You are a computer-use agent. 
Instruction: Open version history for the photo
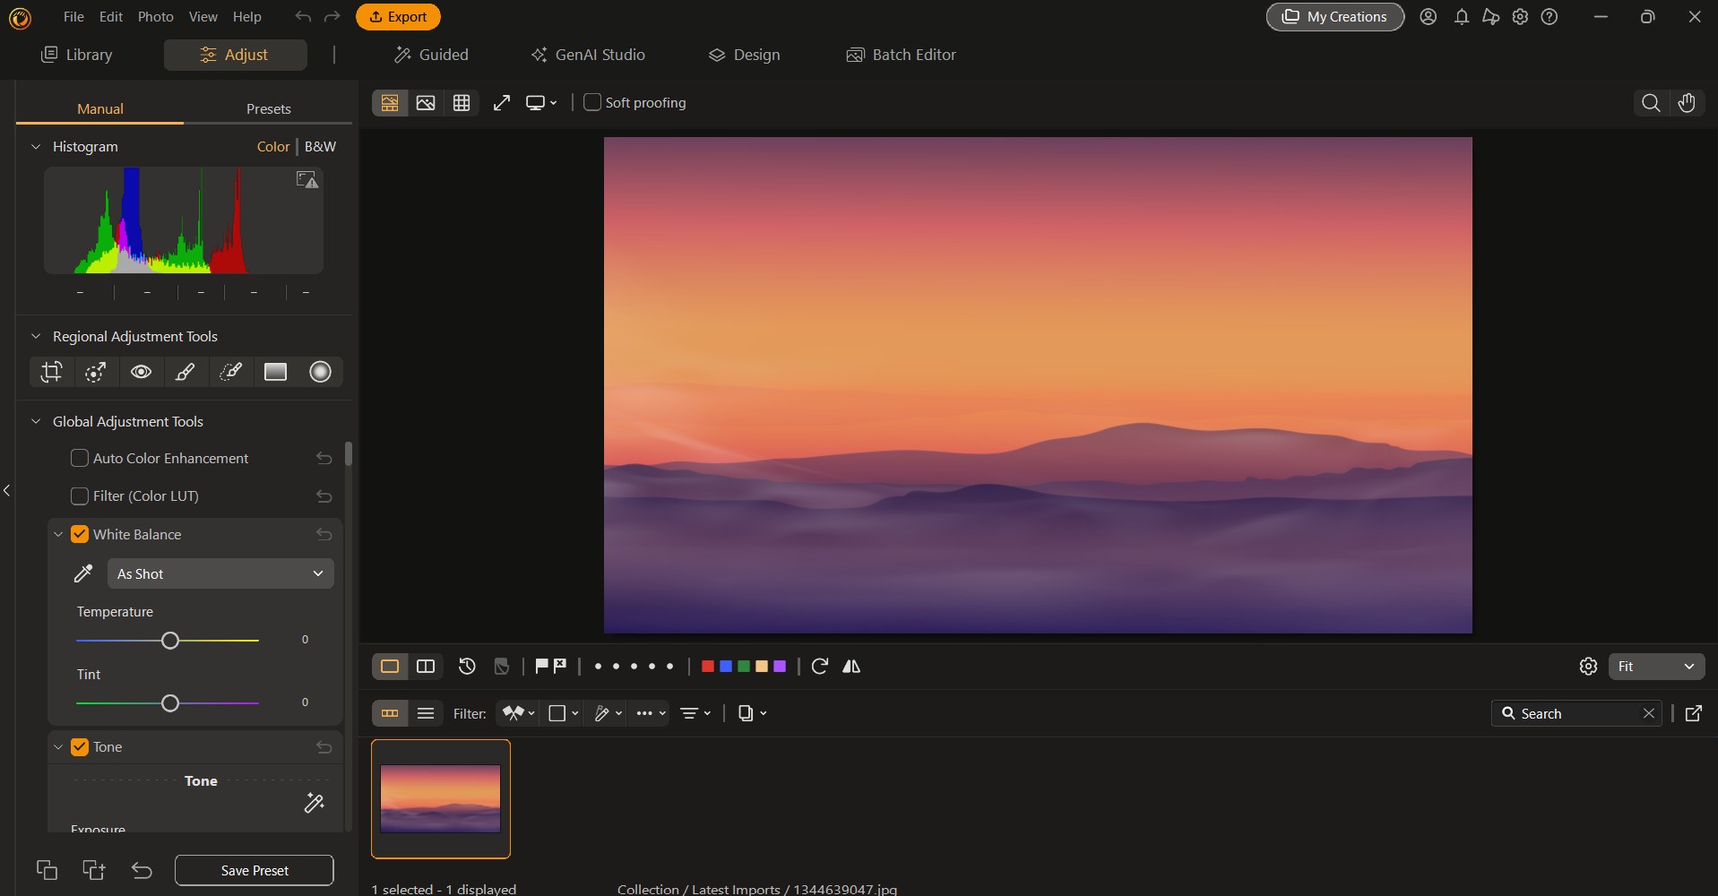click(x=466, y=667)
